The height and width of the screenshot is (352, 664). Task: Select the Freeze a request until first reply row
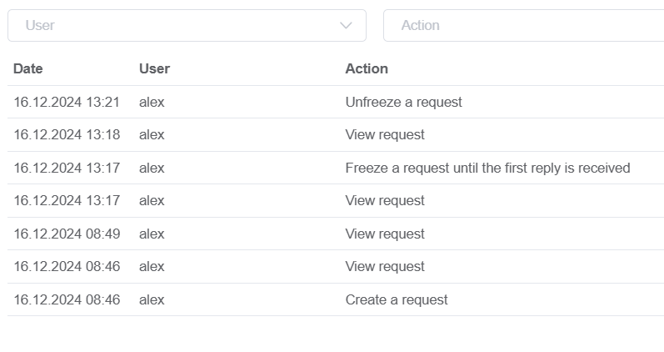pos(336,168)
